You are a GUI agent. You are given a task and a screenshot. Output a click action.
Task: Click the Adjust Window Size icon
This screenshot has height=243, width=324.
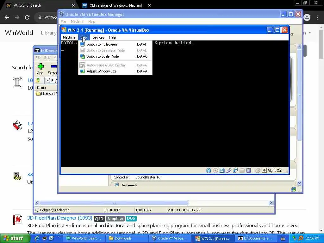[82, 71]
